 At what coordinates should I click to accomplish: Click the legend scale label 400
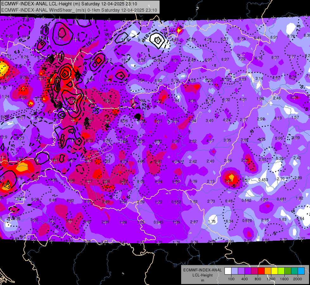pyautogui.click(x=244, y=279)
